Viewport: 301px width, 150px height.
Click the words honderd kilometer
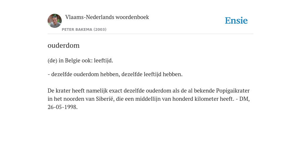click(195, 99)
